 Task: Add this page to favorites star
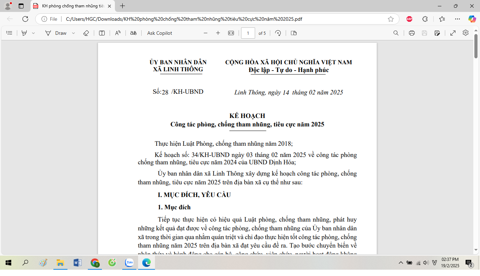(x=391, y=19)
